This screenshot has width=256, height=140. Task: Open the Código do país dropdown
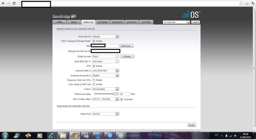(x=105, y=56)
